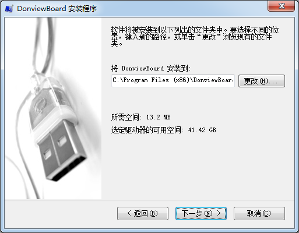Cancel setup using 取消(C) button

[259, 213]
